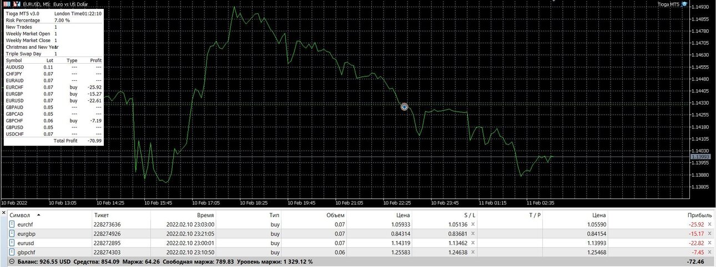
Task: Remove stop loss 0.83681 using its x
Action: pos(473,234)
